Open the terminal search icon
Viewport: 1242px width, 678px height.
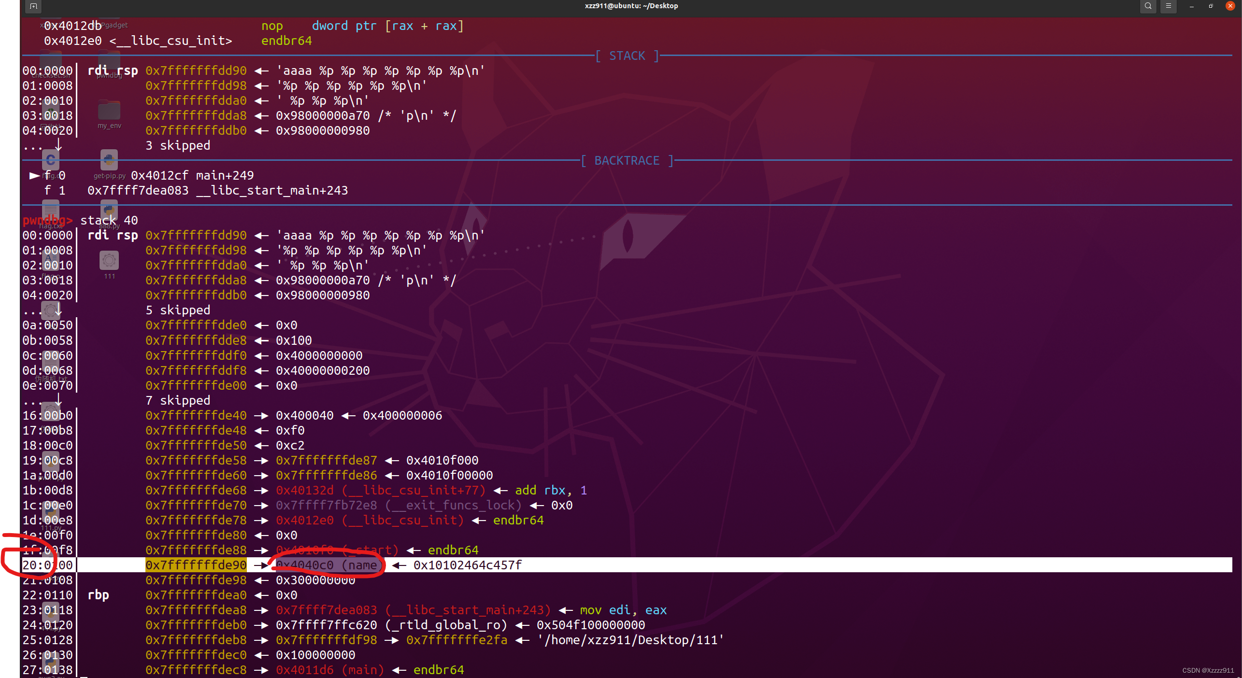[x=1148, y=6]
